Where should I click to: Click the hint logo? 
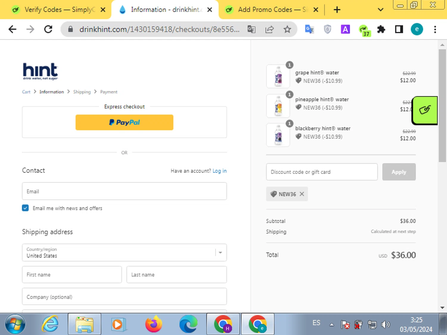[40, 71]
